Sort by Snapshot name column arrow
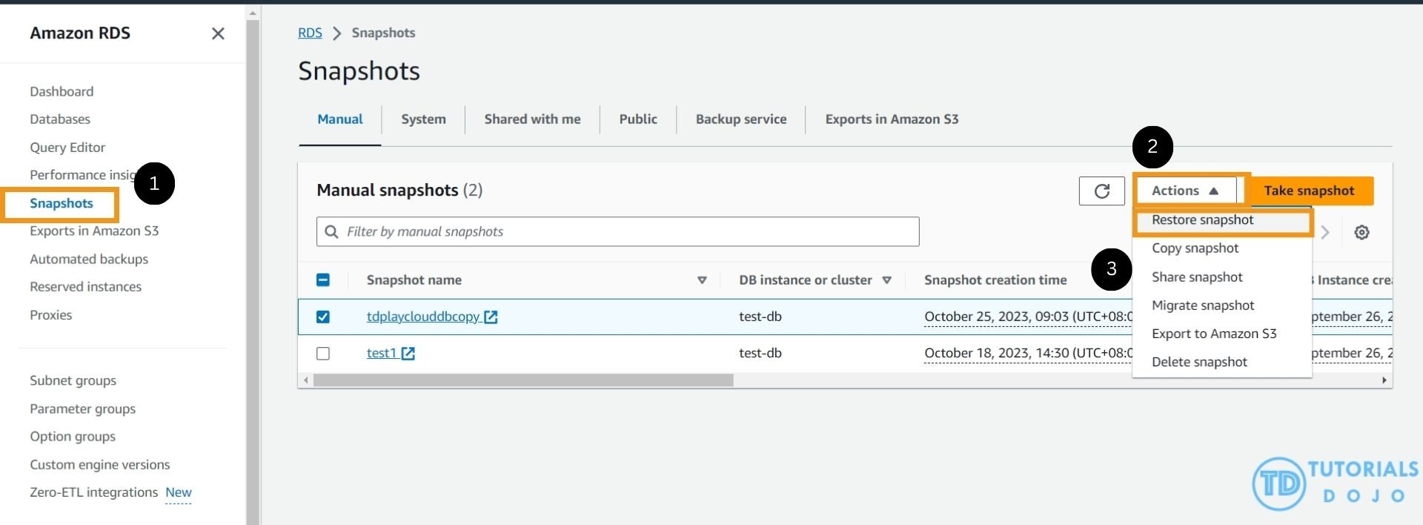The image size is (1423, 525). tap(702, 280)
